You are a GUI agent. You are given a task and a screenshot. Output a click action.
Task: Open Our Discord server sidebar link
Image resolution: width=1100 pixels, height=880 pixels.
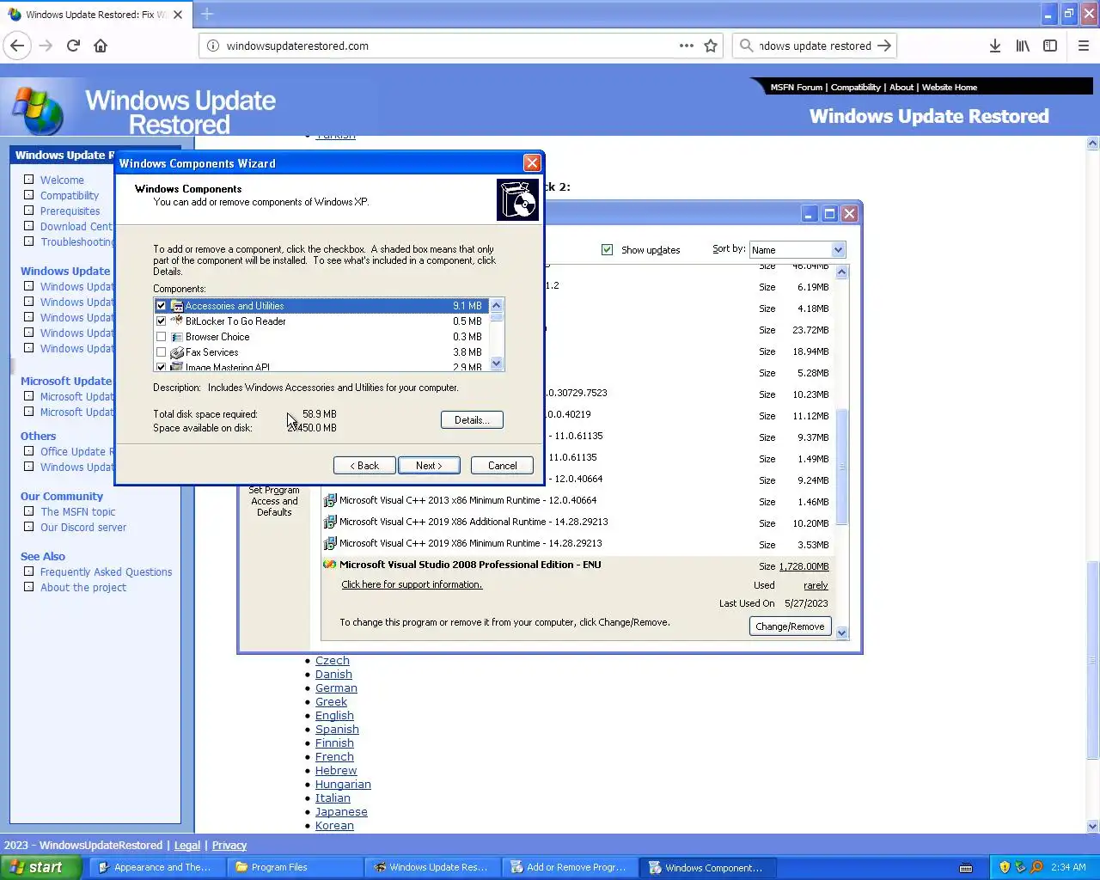(83, 528)
